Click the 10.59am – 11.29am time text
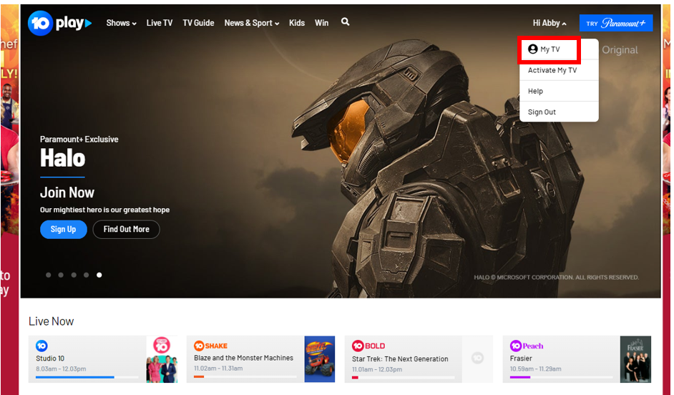The image size is (674, 395). 536,369
